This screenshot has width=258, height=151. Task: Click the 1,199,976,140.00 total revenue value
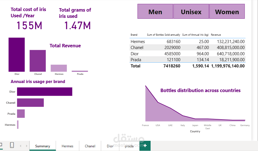228,66
